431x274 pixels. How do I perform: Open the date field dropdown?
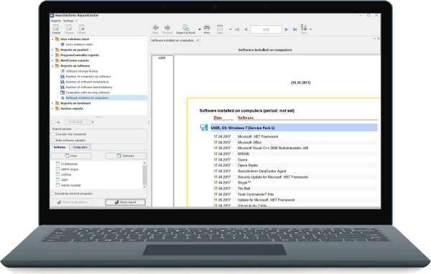88,122
